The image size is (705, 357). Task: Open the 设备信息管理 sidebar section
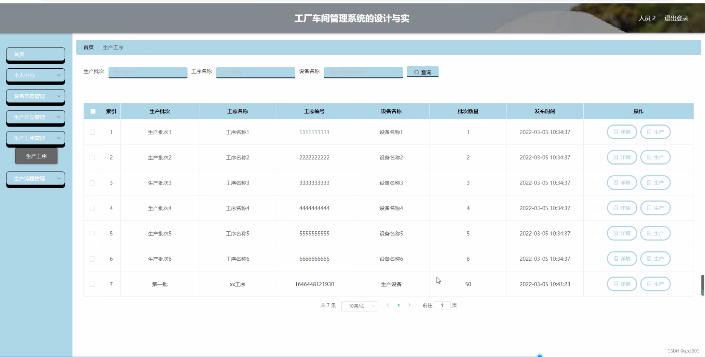point(35,96)
